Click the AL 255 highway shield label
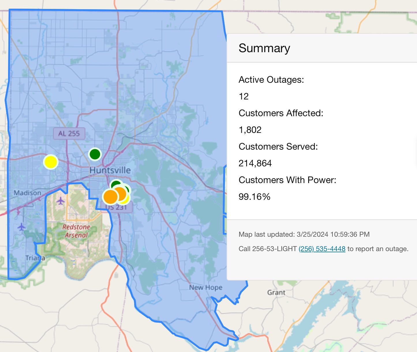This screenshot has width=417, height=352. [x=69, y=133]
